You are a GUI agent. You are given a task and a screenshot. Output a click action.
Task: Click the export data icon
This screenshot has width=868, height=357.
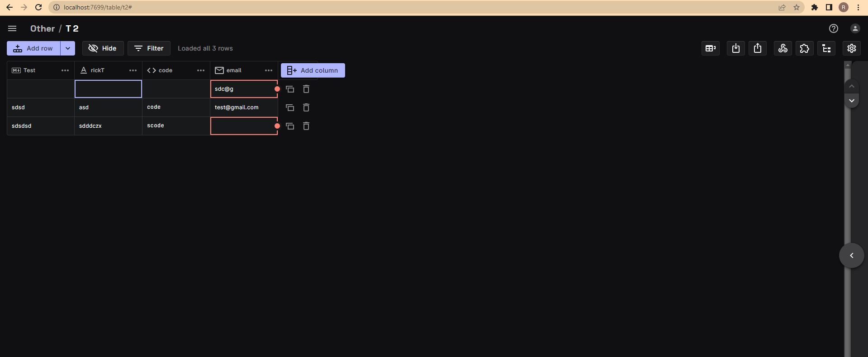[758, 48]
